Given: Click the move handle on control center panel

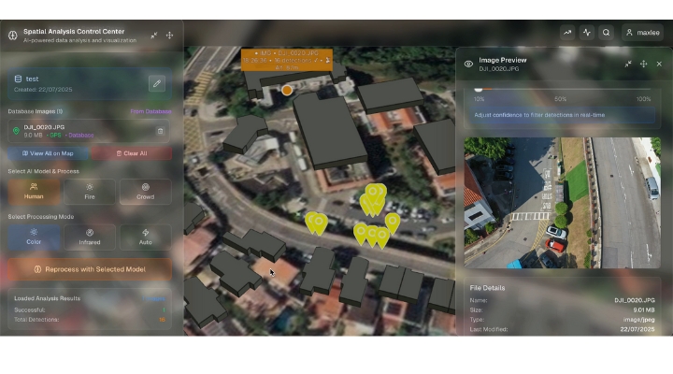Looking at the screenshot, I should point(169,35).
